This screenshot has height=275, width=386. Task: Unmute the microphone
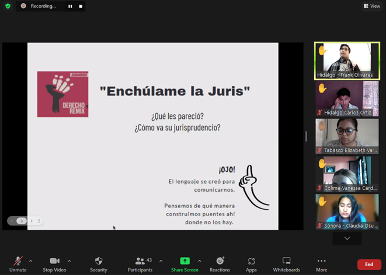[18, 264]
